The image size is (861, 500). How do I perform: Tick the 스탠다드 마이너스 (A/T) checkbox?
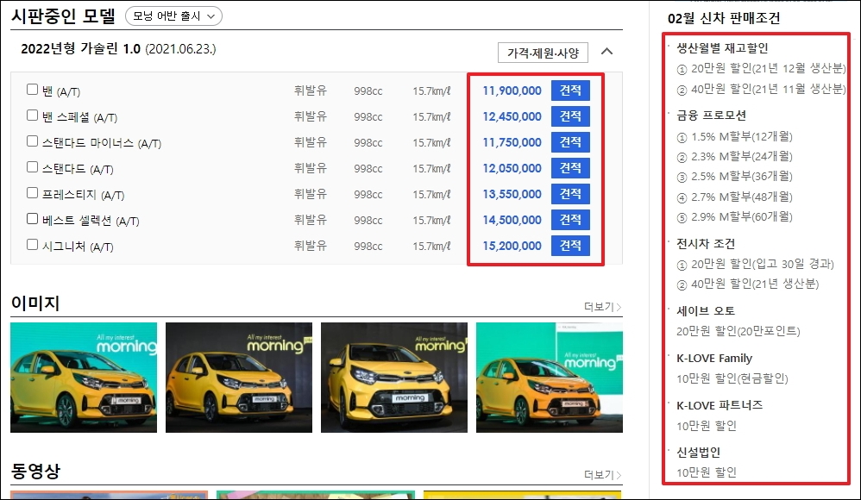tap(33, 141)
